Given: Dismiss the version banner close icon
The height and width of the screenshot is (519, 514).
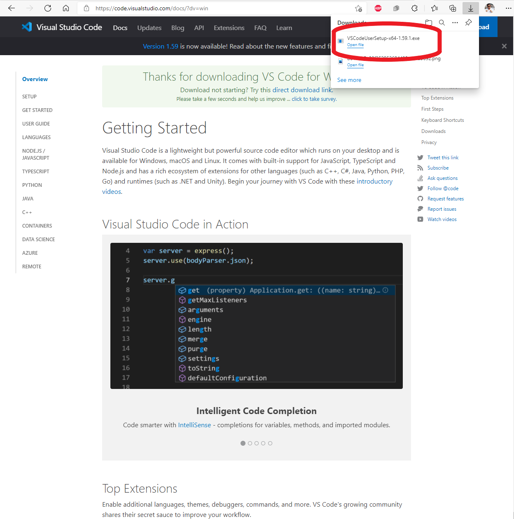Looking at the screenshot, I should click(x=504, y=46).
